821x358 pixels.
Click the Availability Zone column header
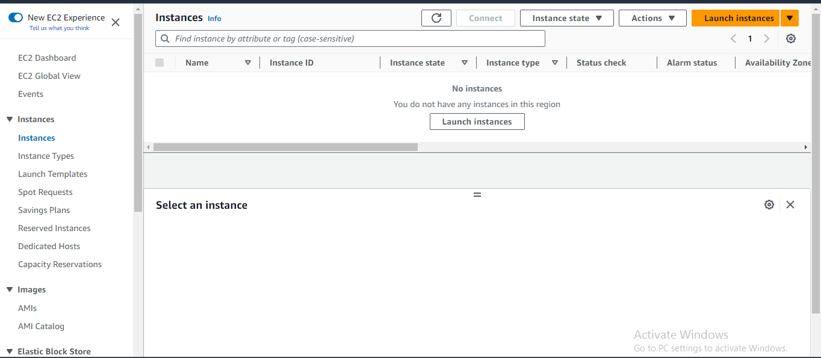[x=778, y=63]
